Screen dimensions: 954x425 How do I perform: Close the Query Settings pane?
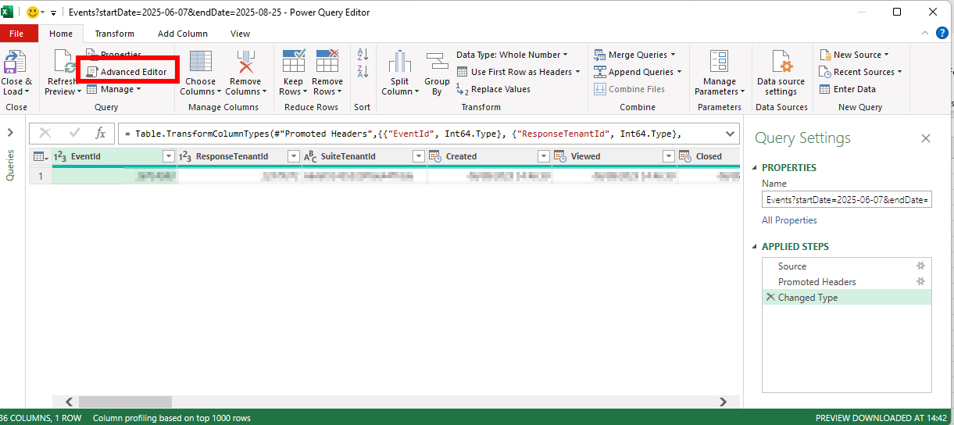coord(926,138)
